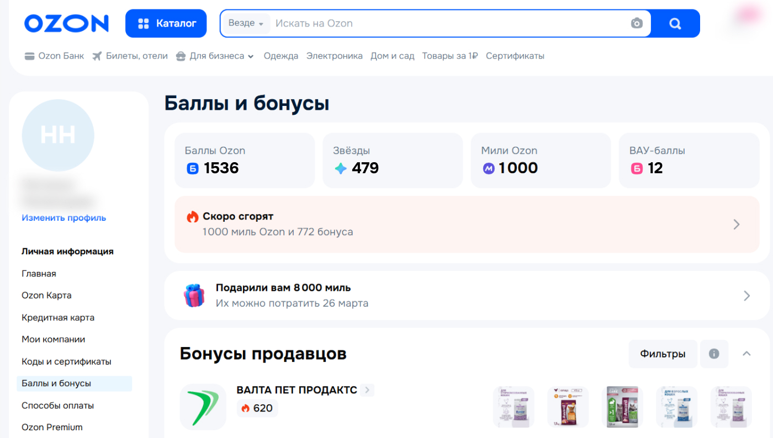Open Кредитная карта in sidebar
This screenshot has height=438, width=773.
[58, 318]
